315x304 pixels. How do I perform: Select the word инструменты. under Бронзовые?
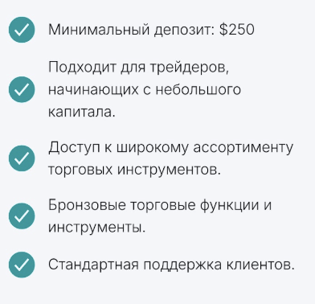coord(96,228)
